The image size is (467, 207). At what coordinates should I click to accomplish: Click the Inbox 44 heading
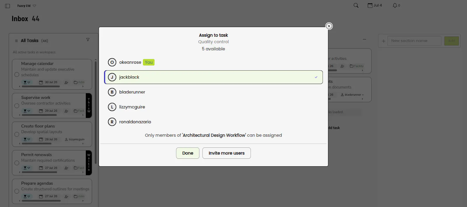25,19
